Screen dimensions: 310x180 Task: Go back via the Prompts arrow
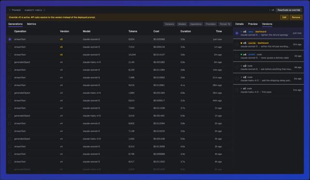click(10, 10)
